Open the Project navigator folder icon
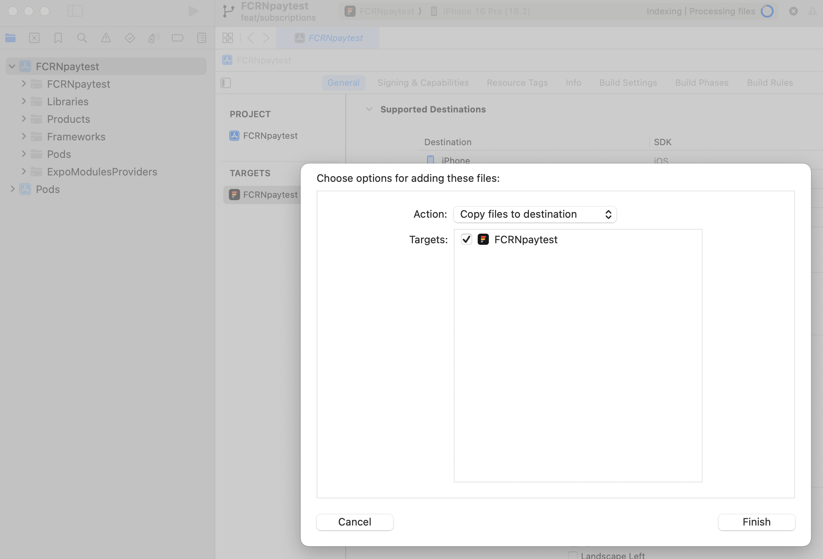Screen dimensions: 823x559 (10, 38)
